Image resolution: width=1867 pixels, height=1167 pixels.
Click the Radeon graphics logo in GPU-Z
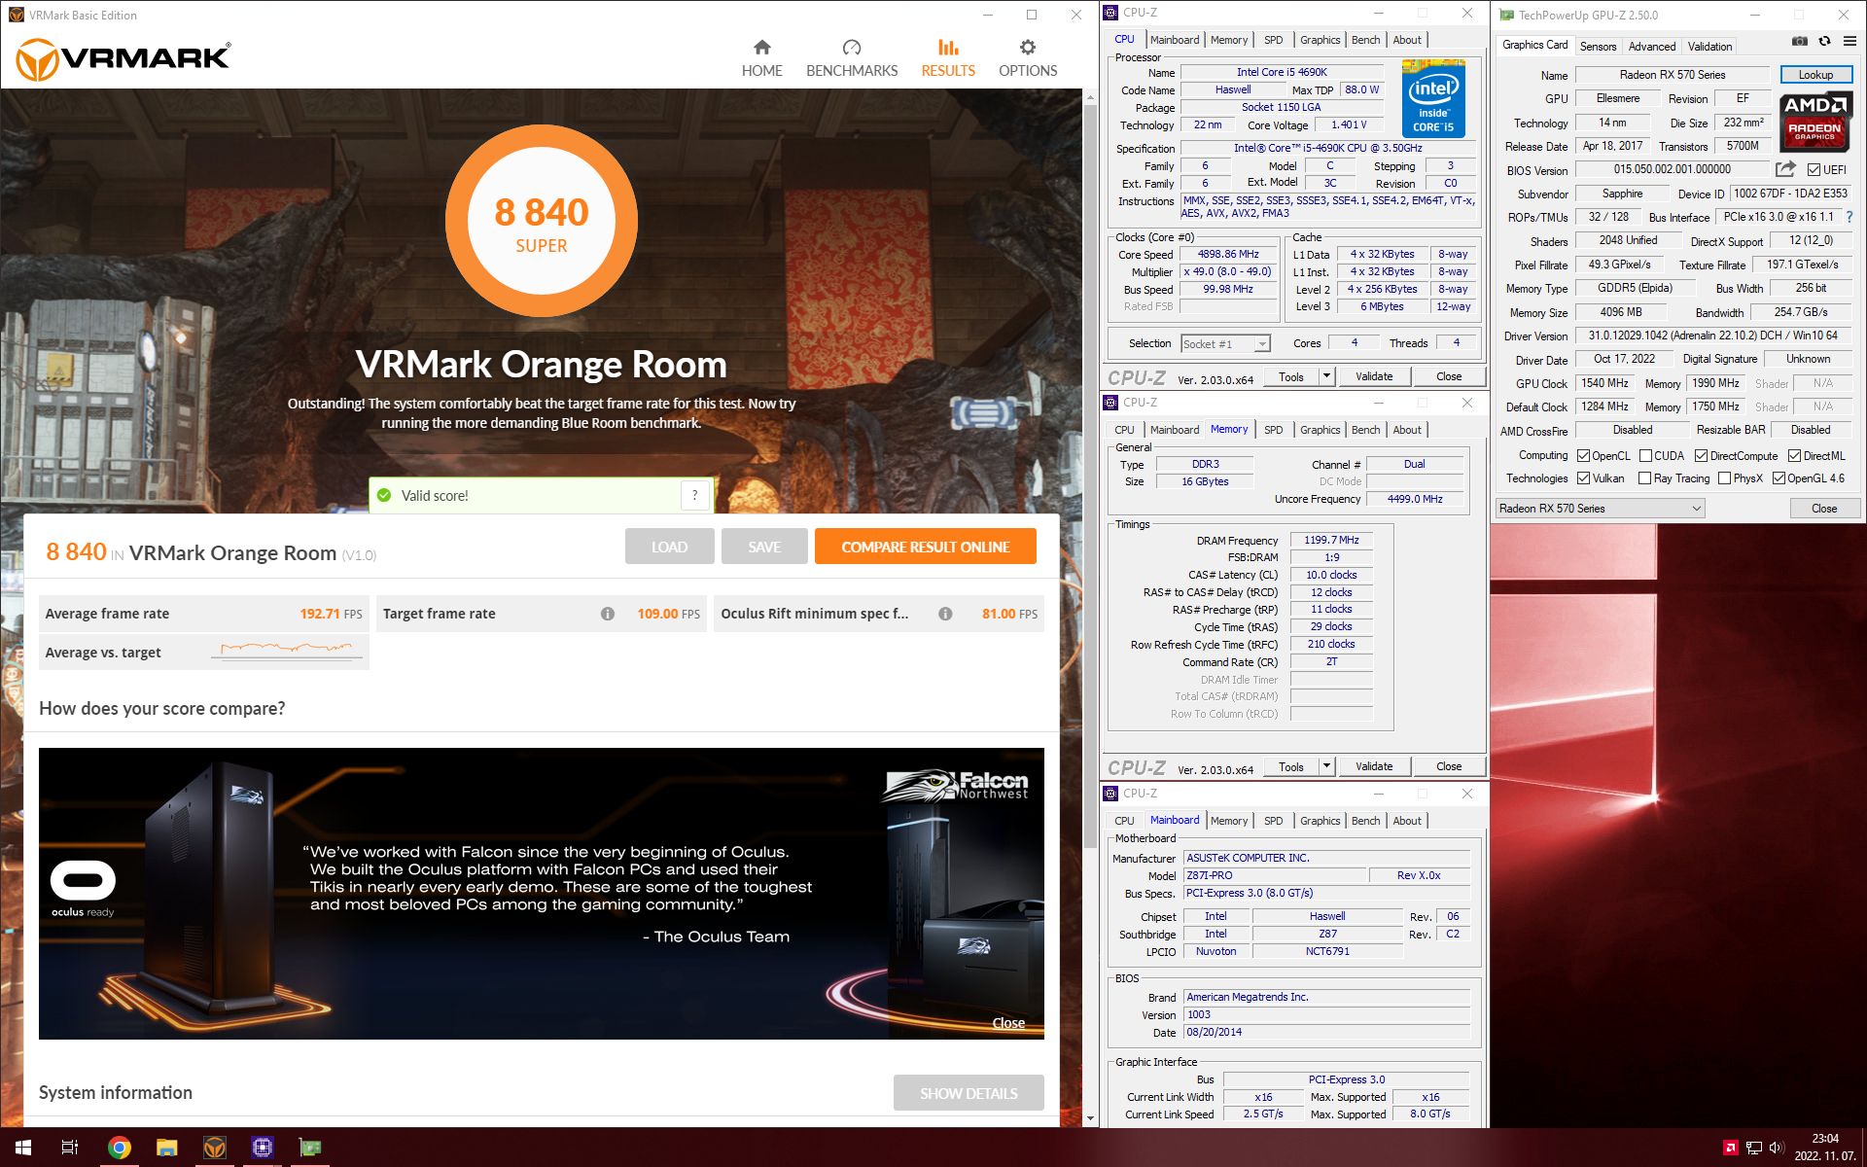click(x=1814, y=123)
